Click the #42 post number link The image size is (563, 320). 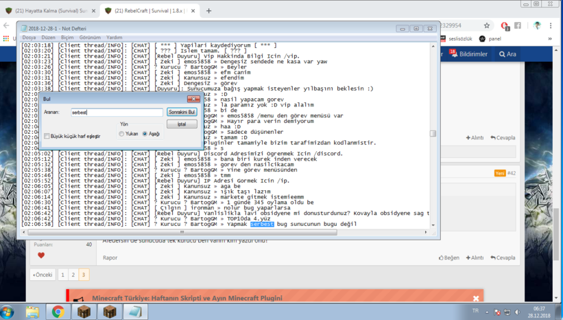pos(512,173)
